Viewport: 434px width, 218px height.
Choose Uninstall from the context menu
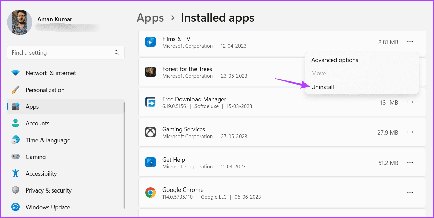pos(361,87)
